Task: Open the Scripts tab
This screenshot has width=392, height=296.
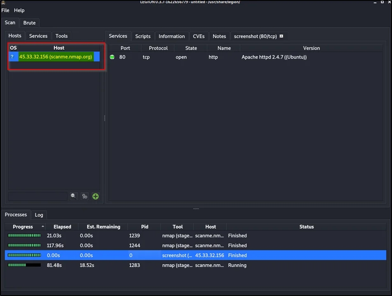Action: [x=143, y=36]
